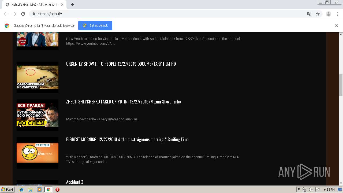Open a new browser tab
Image resolution: width=343 pixels, height=193 pixels.
(x=72, y=5)
